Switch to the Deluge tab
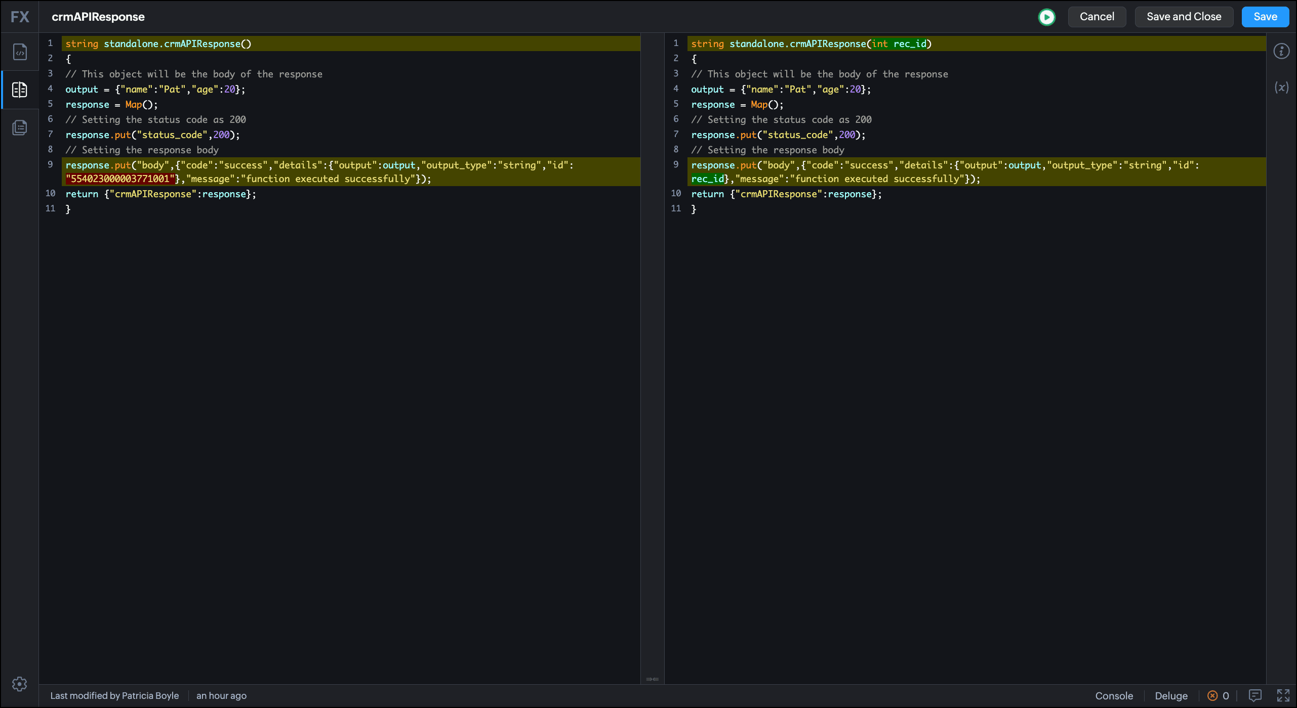 [1171, 696]
